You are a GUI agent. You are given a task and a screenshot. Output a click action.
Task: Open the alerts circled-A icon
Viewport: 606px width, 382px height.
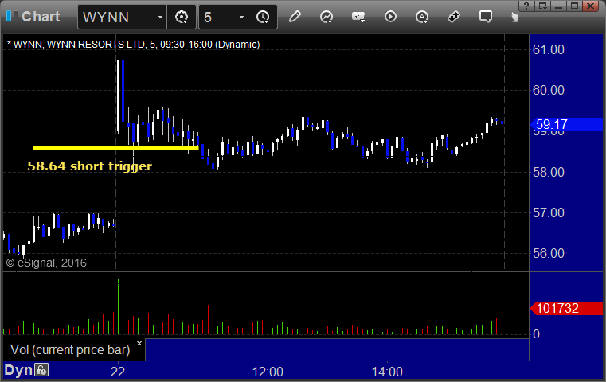(422, 17)
